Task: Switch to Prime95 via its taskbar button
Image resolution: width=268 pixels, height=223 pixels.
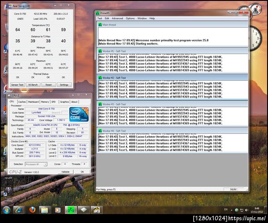Action: tap(71, 210)
